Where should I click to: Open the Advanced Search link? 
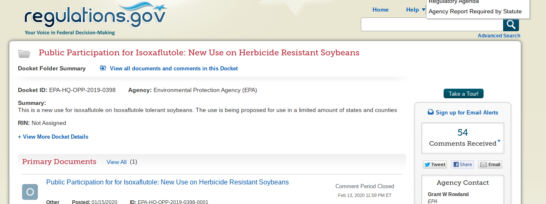(499, 36)
